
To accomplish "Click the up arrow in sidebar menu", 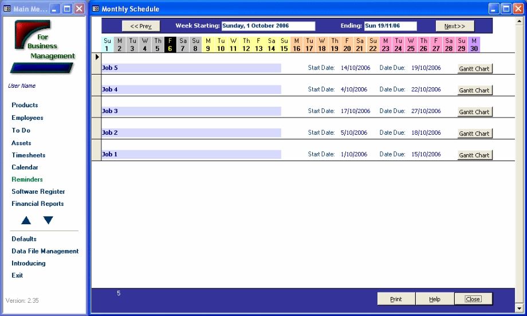I will click(x=26, y=220).
